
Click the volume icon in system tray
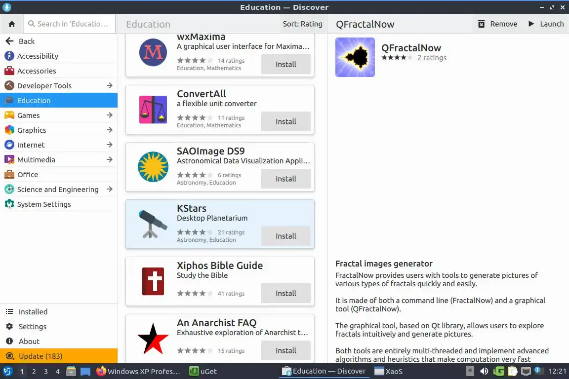[x=484, y=372]
